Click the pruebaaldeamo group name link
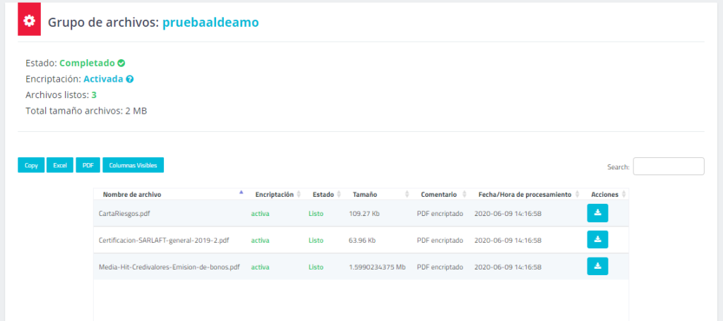Screen dimensions: 723x321 pyautogui.click(x=210, y=23)
